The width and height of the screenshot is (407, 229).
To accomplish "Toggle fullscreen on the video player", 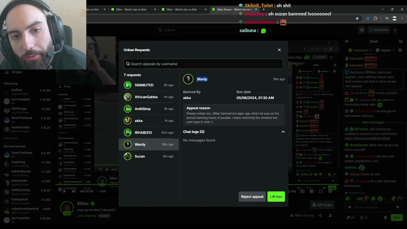I will [x=321, y=191].
